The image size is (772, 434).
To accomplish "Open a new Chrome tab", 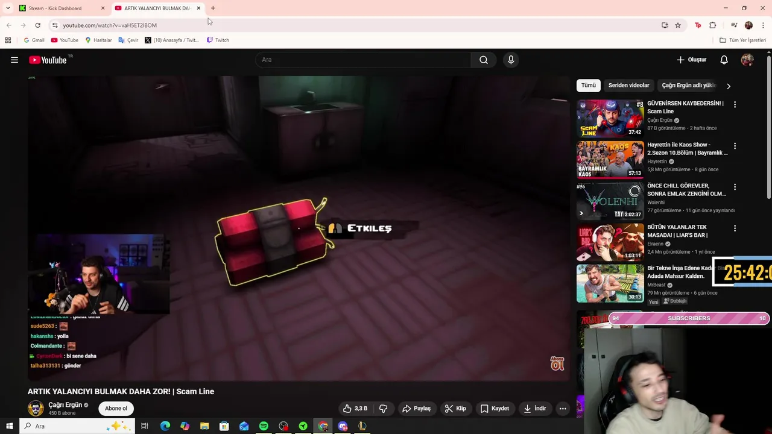I will click(x=213, y=8).
